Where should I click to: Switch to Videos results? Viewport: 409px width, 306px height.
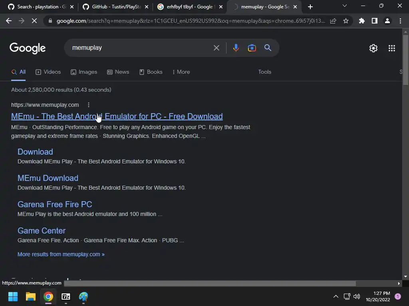(x=48, y=72)
